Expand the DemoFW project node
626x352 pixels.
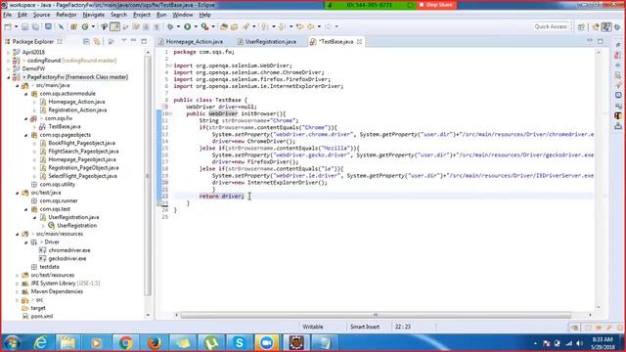pos(9,68)
